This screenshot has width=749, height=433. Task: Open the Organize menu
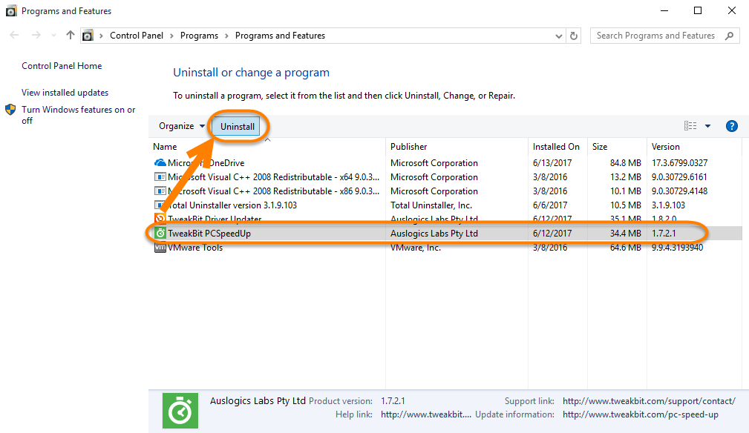click(x=182, y=126)
